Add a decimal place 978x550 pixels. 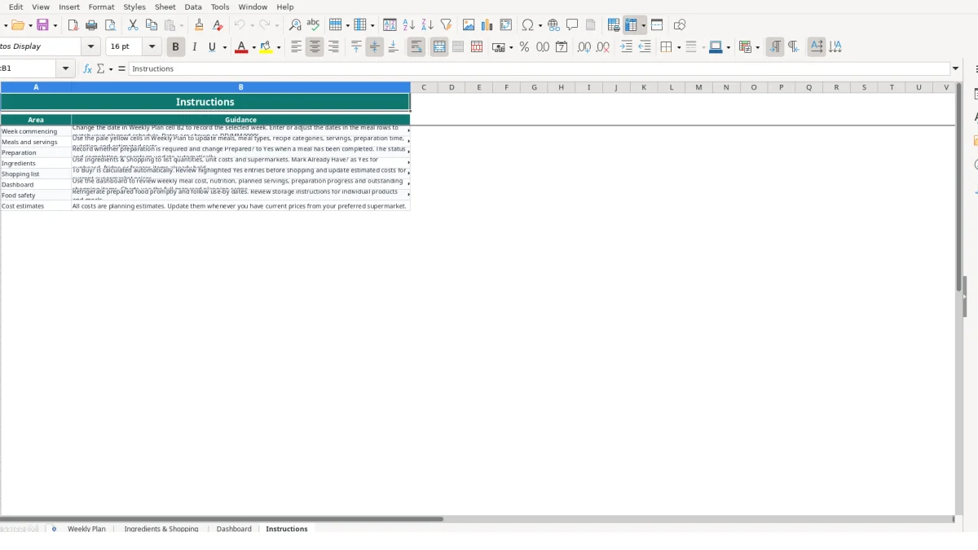coord(584,47)
